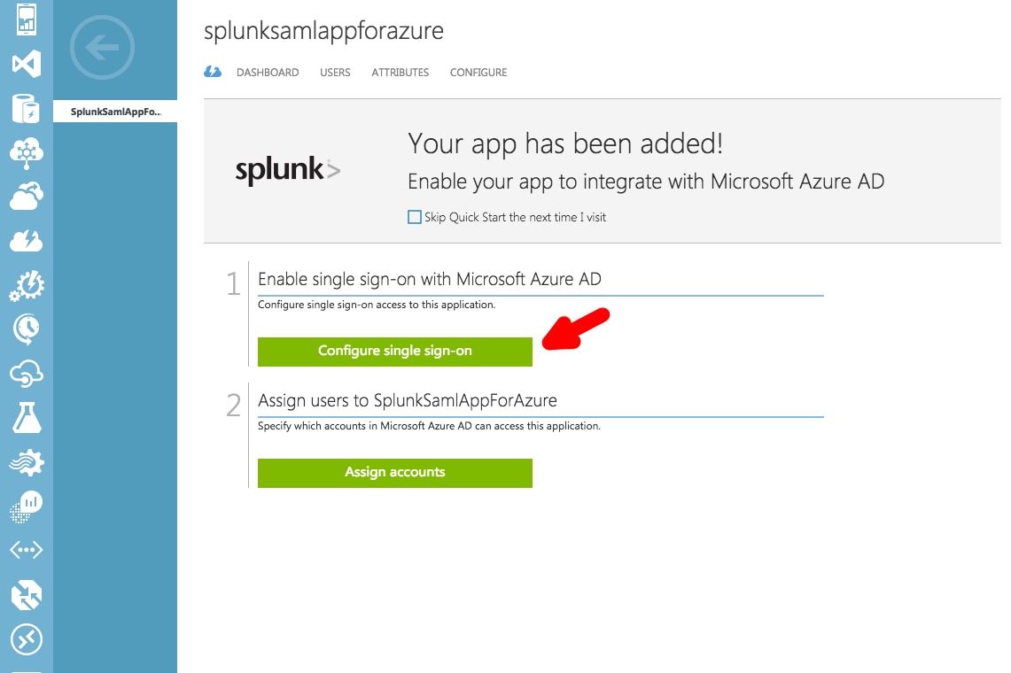Open Stream Analytics waves-gear icon
Viewport: 1011px width, 673px height.
pyautogui.click(x=27, y=462)
